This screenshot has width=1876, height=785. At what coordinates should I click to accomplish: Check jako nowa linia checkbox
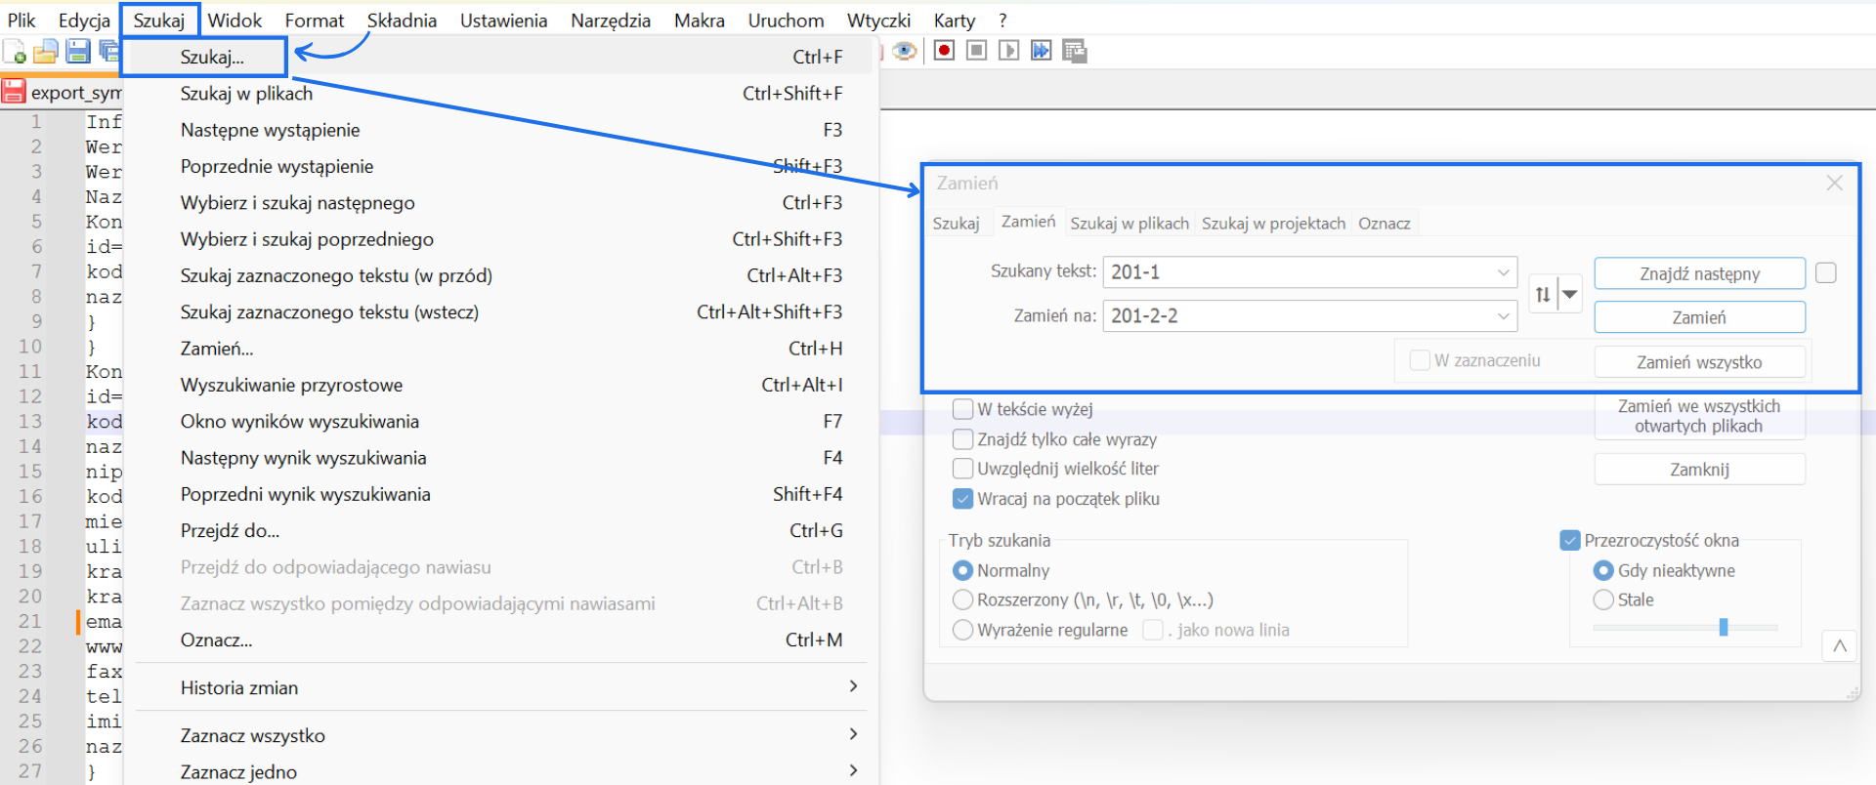coord(1153,630)
